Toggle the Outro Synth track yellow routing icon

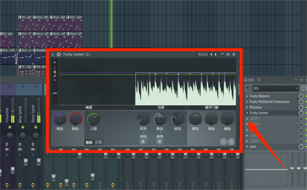[33, 185]
